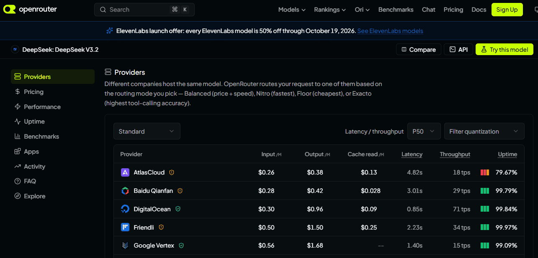
Task: Click the DigitalOcean uptime bars indicator
Action: pos(485,209)
